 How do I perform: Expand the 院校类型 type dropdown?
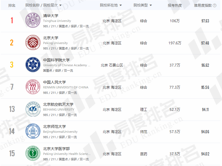click(x=150, y=5)
